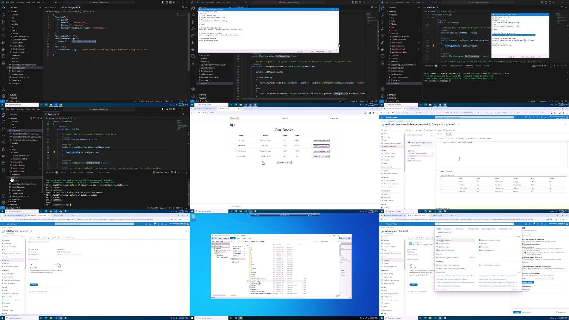Open Chrome from the taskbar below the appsettings.json editor
569x320 pixels.
[x=61, y=105]
